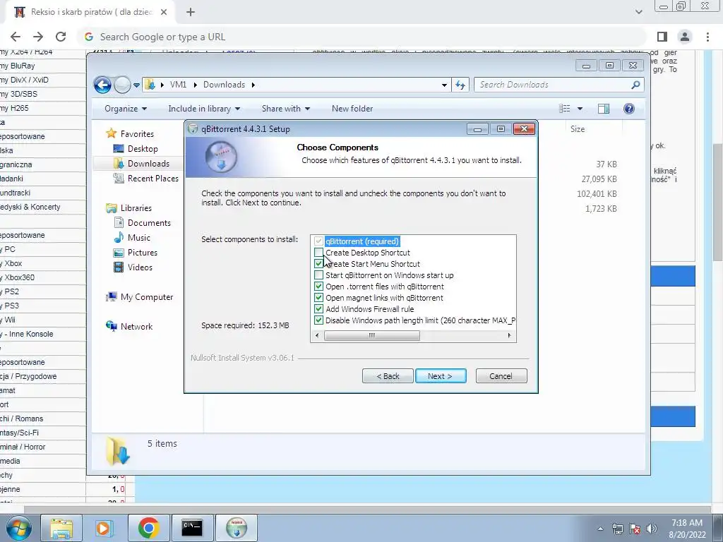Viewport: 723px width, 542px height.
Task: Open new Chrome tab with plus
Action: point(191,12)
